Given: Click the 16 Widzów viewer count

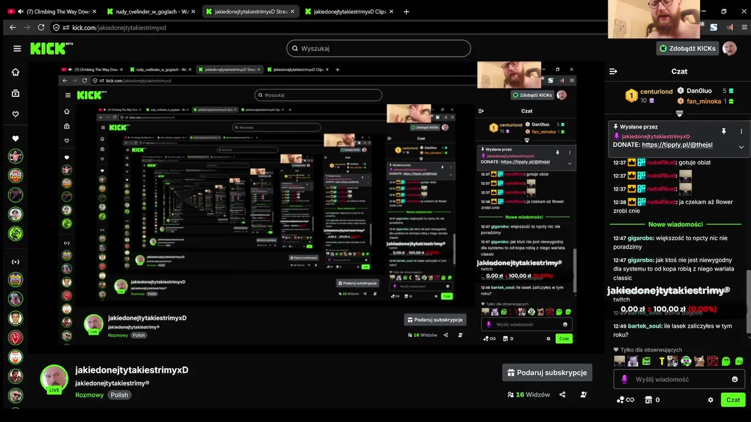Looking at the screenshot, I should [x=529, y=395].
